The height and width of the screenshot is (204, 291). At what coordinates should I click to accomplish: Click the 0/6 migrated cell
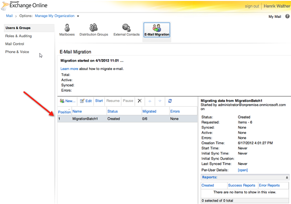[x=145, y=119]
